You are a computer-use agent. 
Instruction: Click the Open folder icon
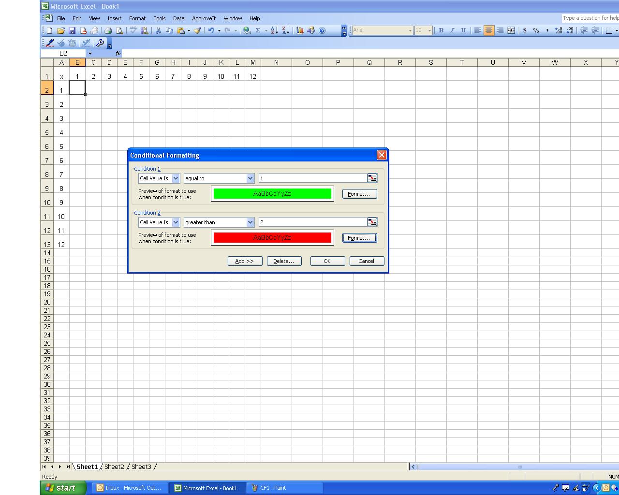coord(61,30)
